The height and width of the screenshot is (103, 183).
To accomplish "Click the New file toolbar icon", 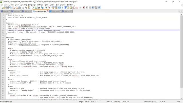I will [x=2, y=8].
